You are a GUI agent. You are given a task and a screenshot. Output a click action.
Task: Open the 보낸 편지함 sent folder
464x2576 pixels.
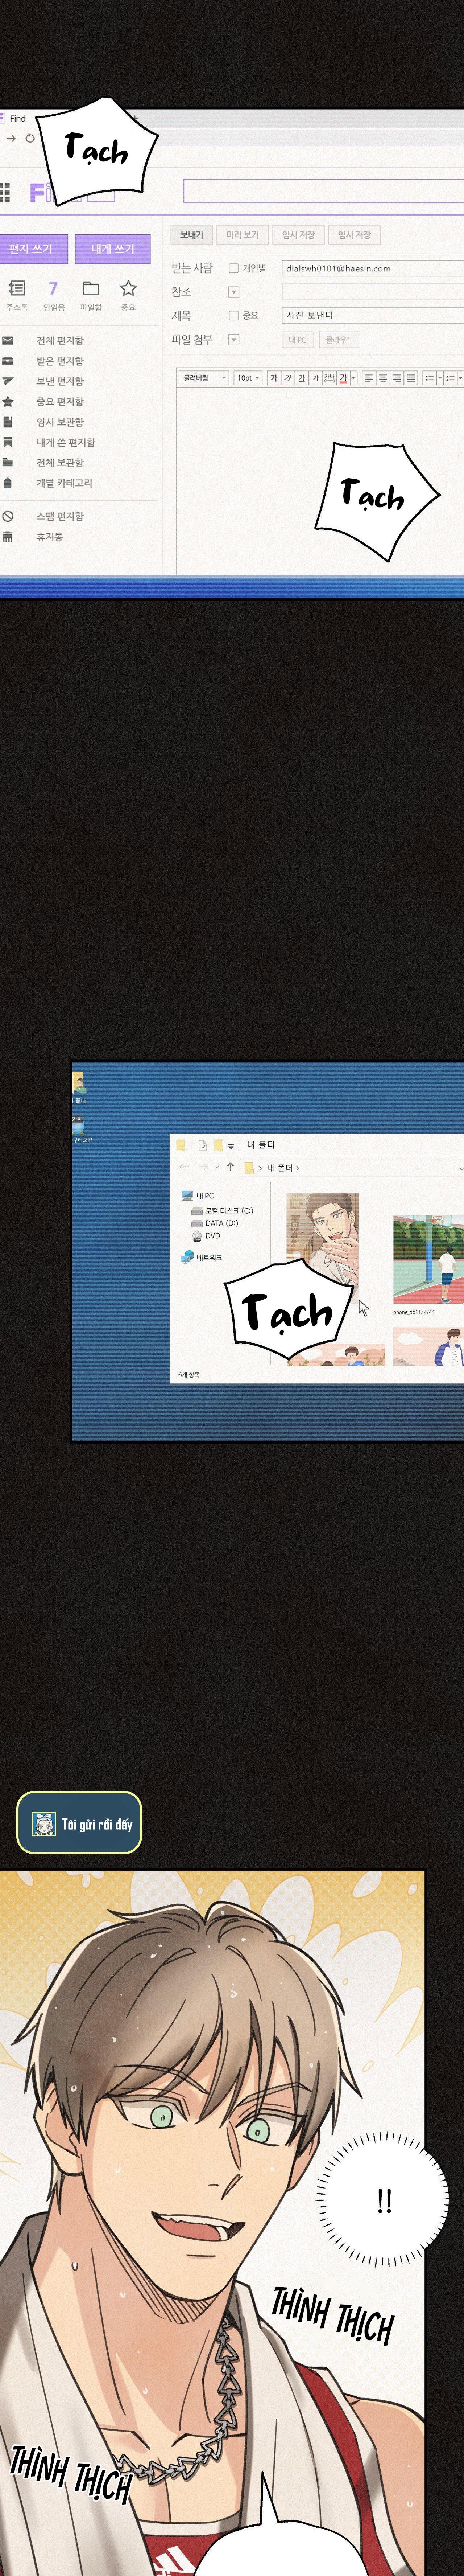point(59,381)
